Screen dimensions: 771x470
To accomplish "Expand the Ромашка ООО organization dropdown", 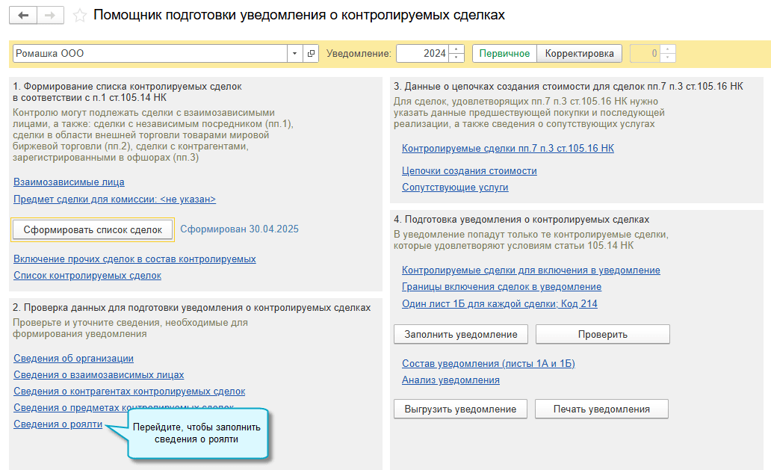I will 294,53.
